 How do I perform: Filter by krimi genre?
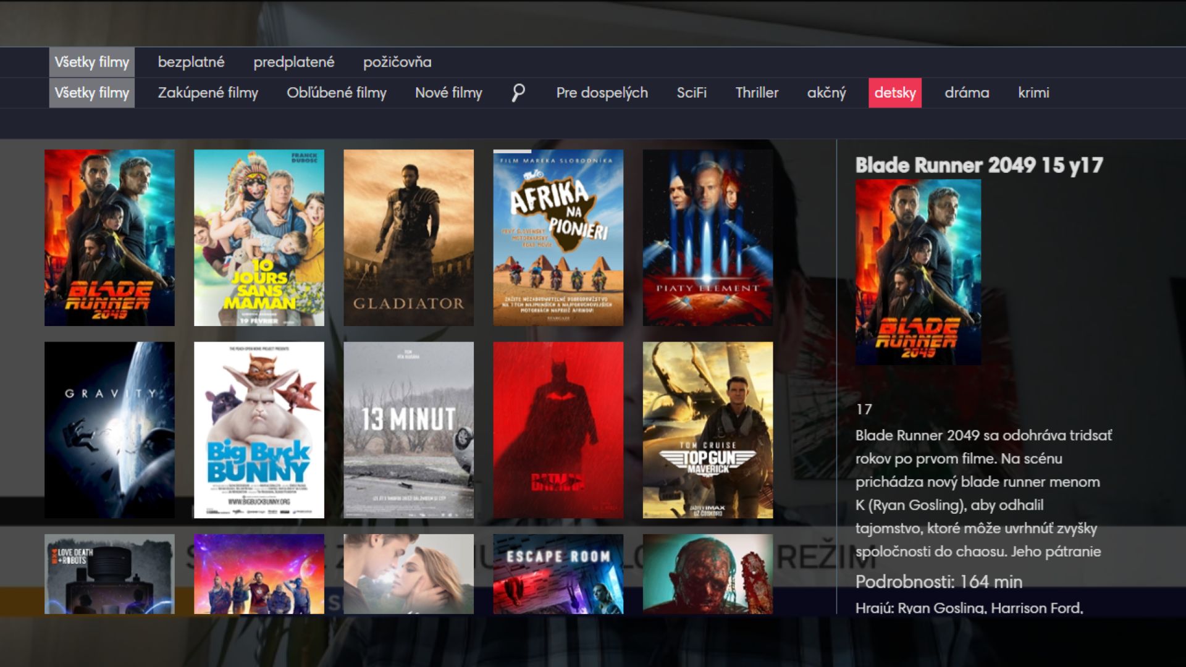[1033, 93]
